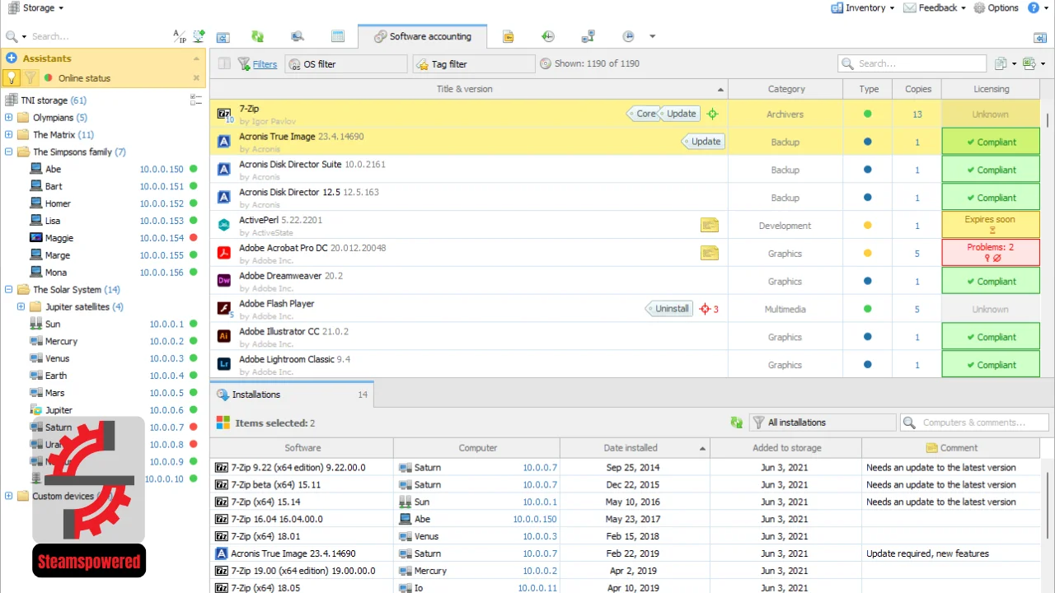The width and height of the screenshot is (1055, 593).
Task: Expand the extra tabs dropdown arrow
Action: click(653, 37)
